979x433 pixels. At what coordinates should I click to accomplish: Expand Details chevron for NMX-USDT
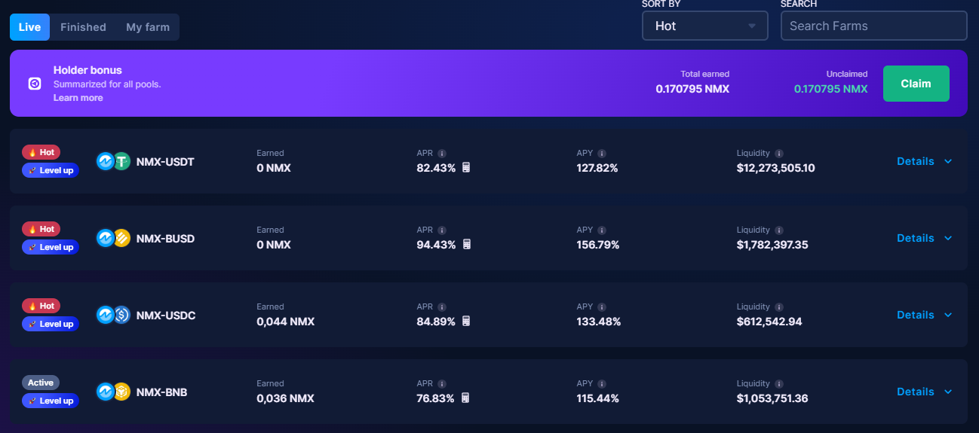coord(948,161)
